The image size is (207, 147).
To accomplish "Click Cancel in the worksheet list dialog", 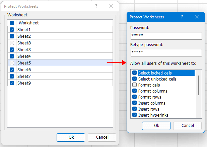I will point(102,137).
